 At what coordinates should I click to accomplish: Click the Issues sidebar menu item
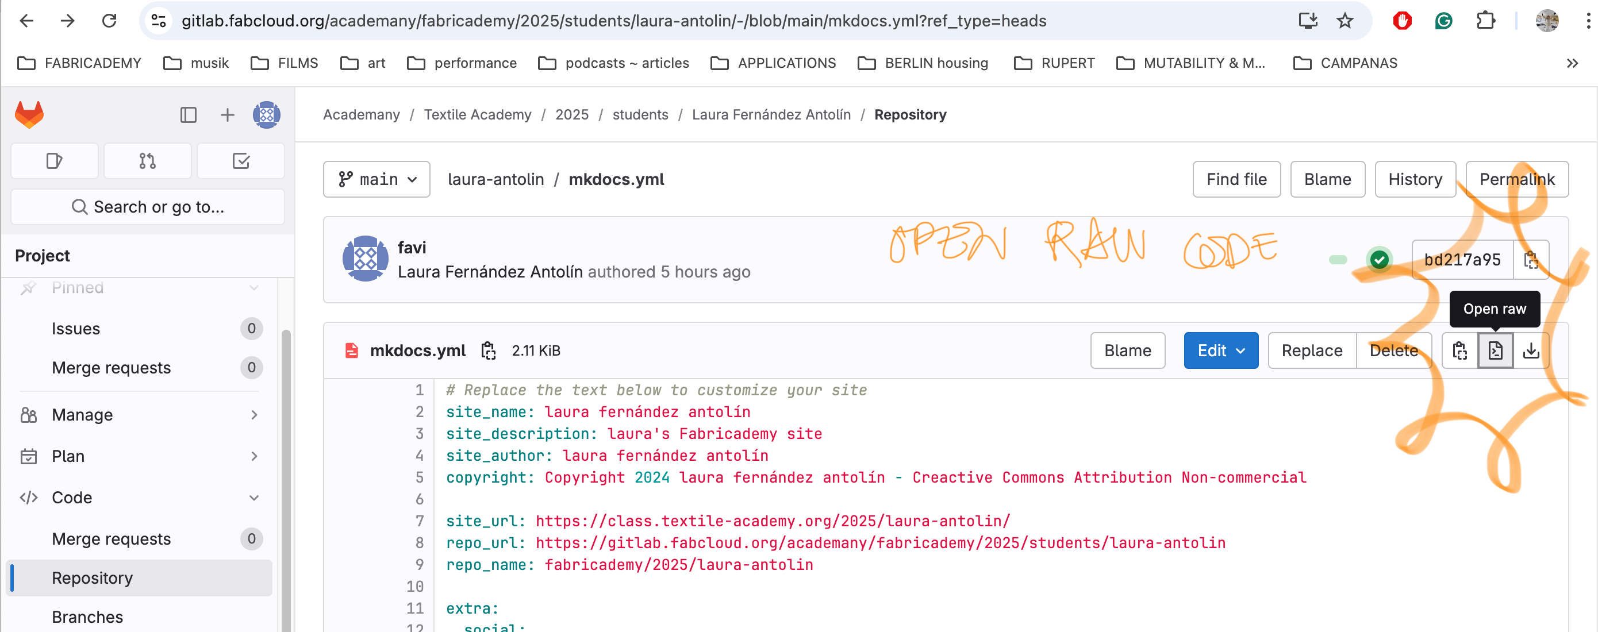tap(75, 328)
